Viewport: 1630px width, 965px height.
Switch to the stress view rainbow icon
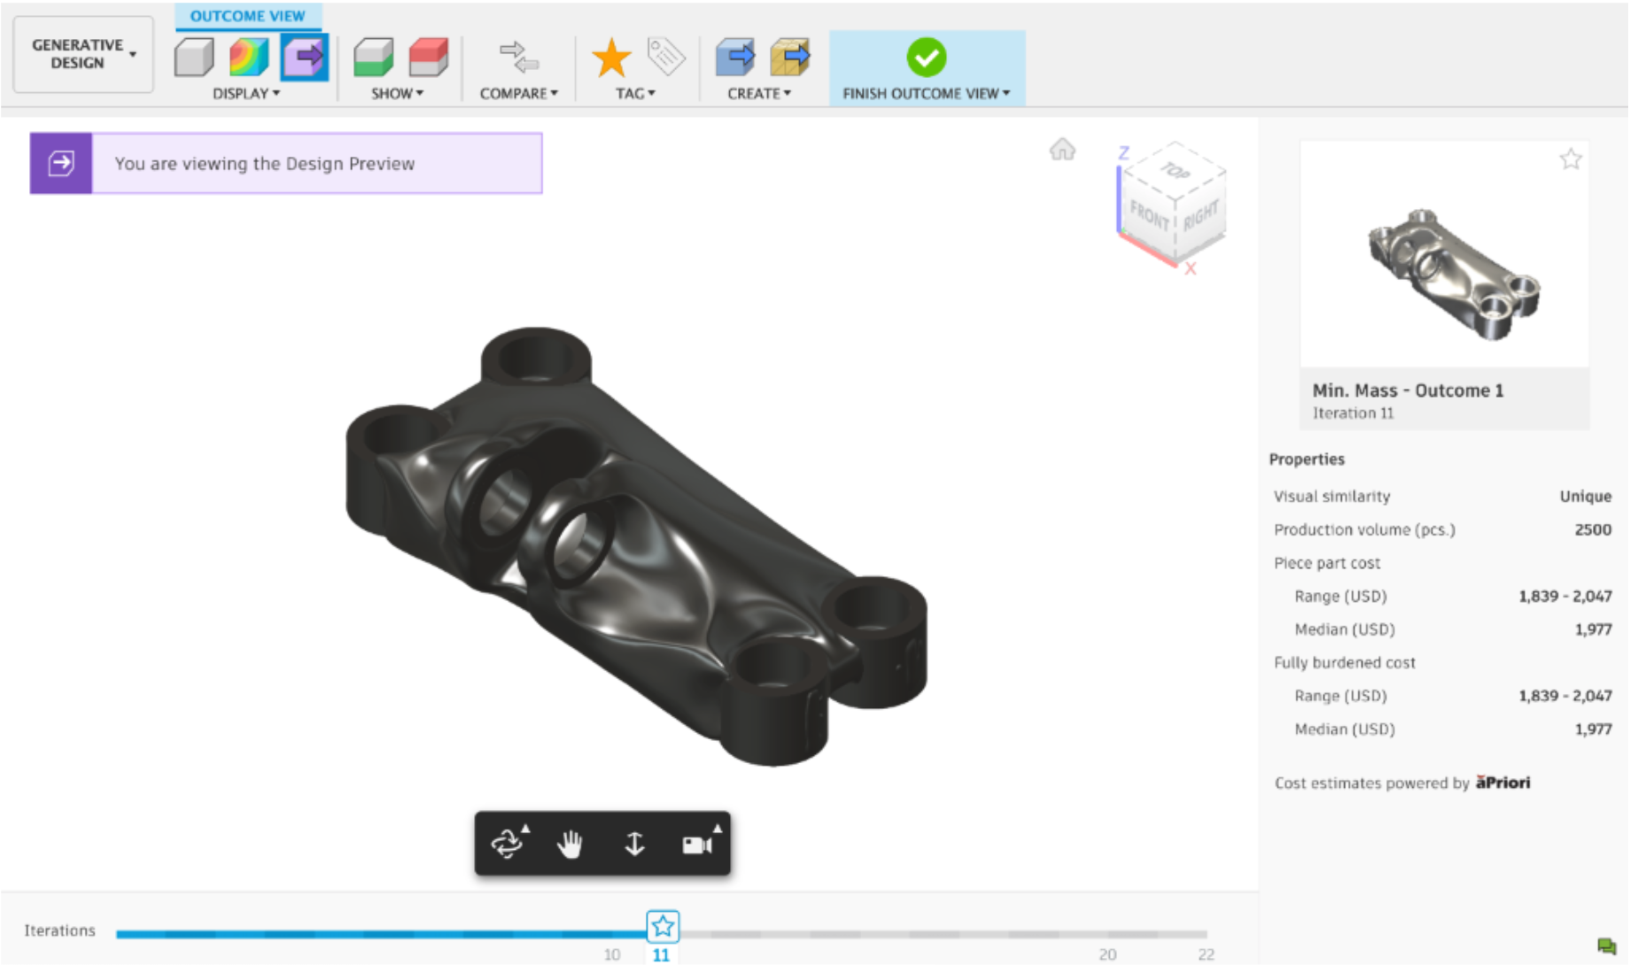(249, 58)
